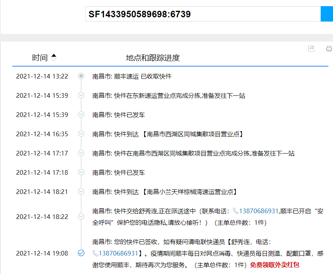Click status chevron for 18:22 delivery entry
Image resolution: width=333 pixels, height=274 pixels.
[81, 216]
